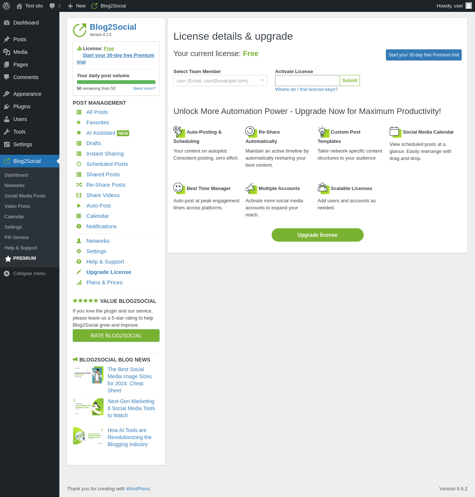Click the All Posts link
475x497 pixels.
[97, 112]
